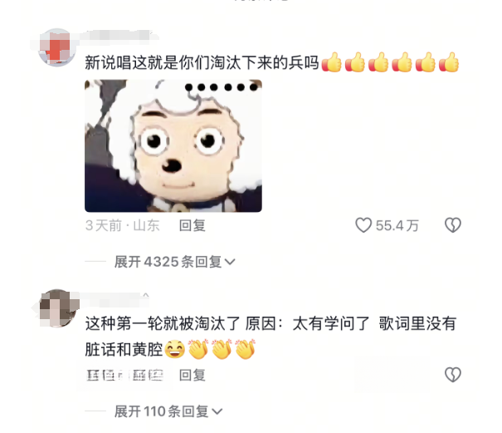Image resolution: width=502 pixels, height=433 pixels.
Task: Like the first comment with heart icon
Action: 363,225
